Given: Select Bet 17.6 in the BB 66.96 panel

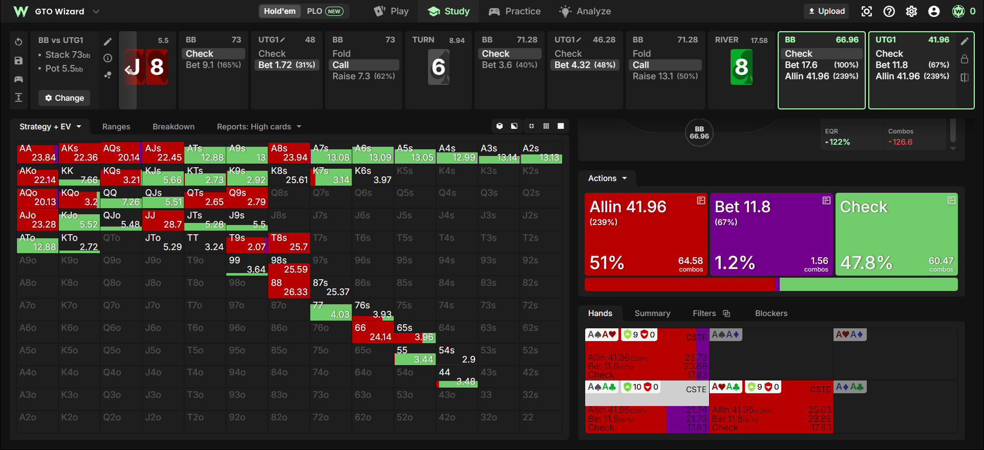Looking at the screenshot, I should coord(821,65).
